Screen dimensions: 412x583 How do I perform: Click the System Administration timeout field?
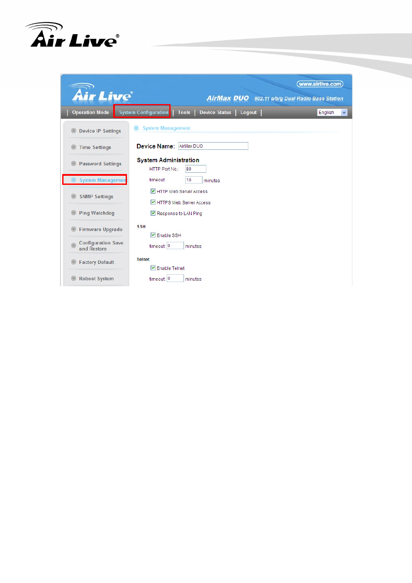194,180
